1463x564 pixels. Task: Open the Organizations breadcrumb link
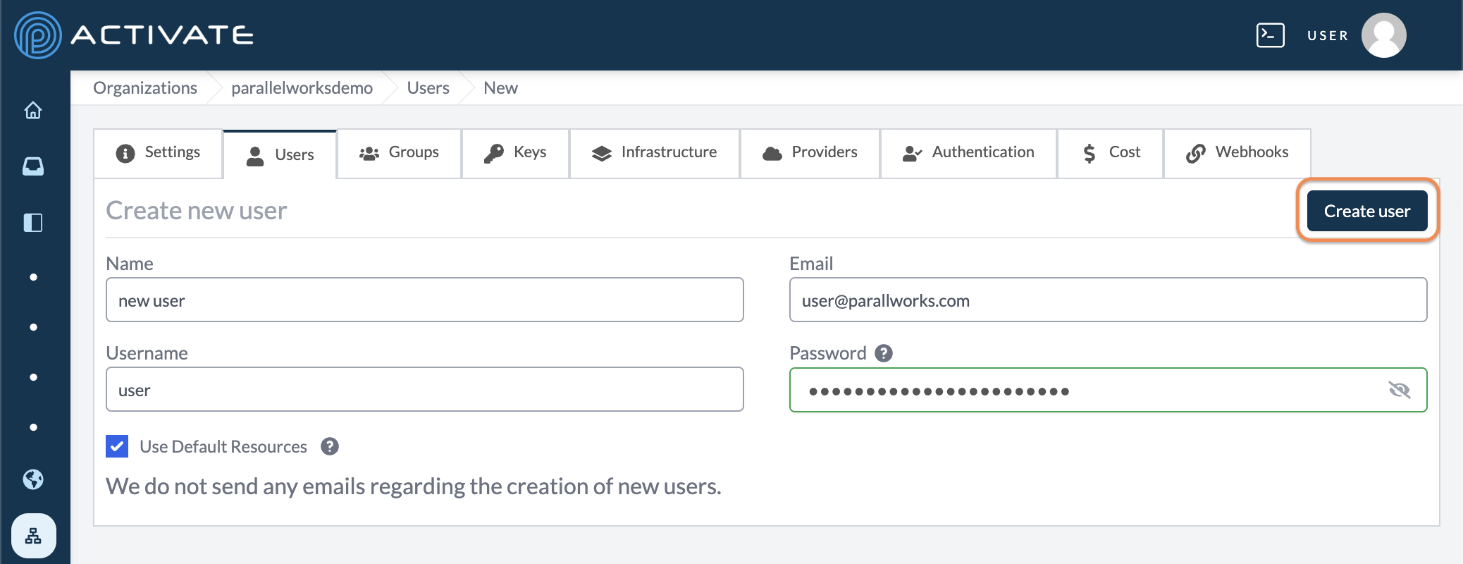[x=145, y=88]
